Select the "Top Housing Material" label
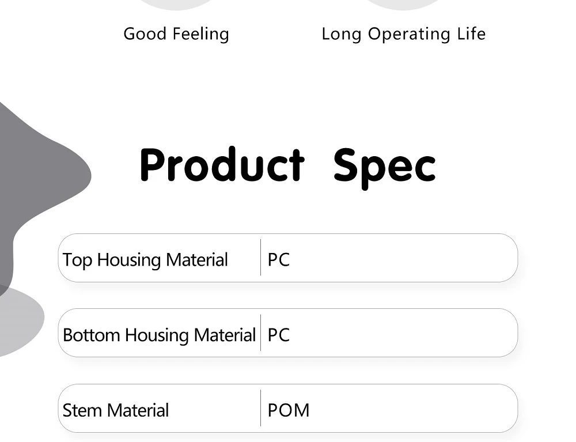 pyautogui.click(x=145, y=260)
